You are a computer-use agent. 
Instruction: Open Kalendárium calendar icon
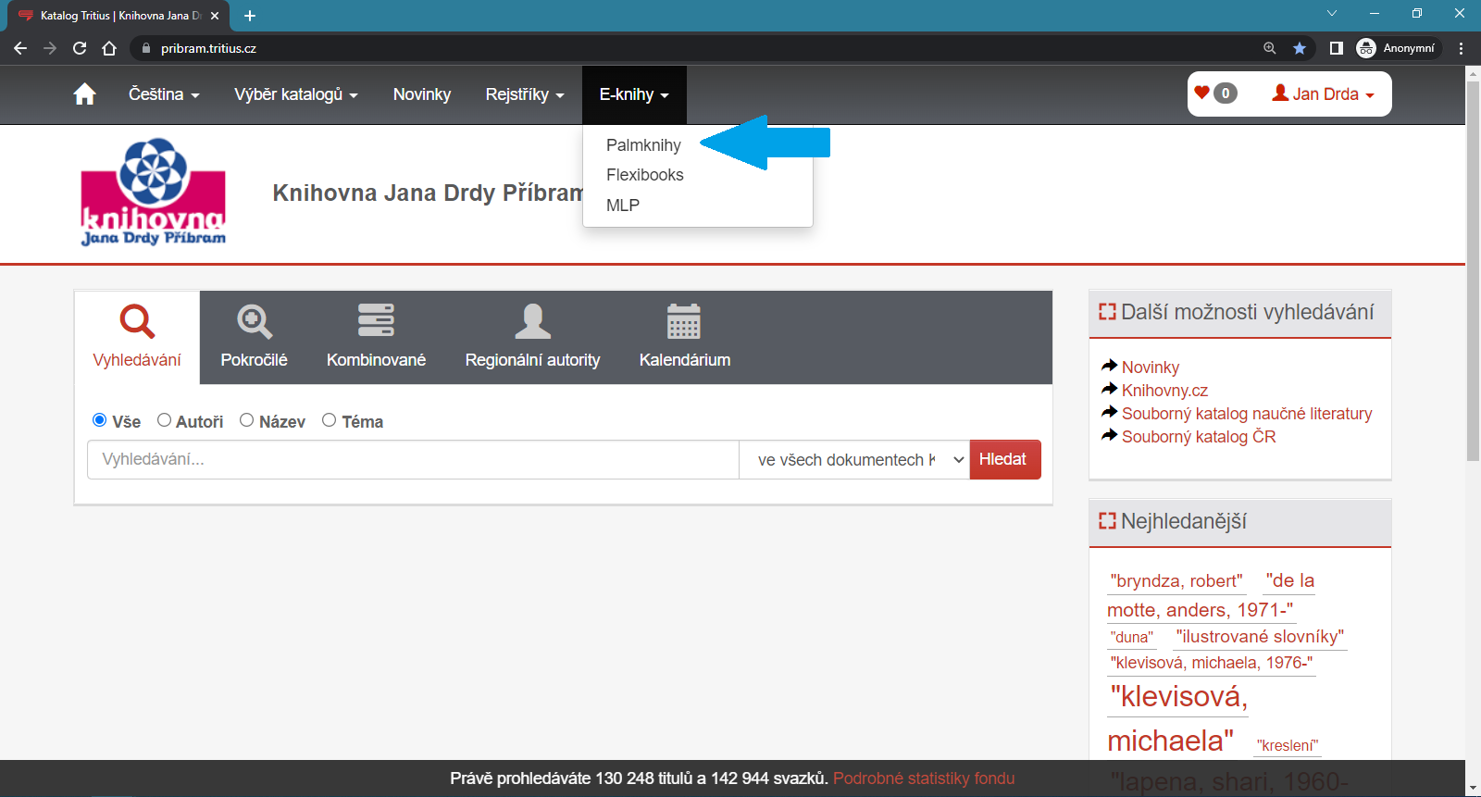point(684,321)
